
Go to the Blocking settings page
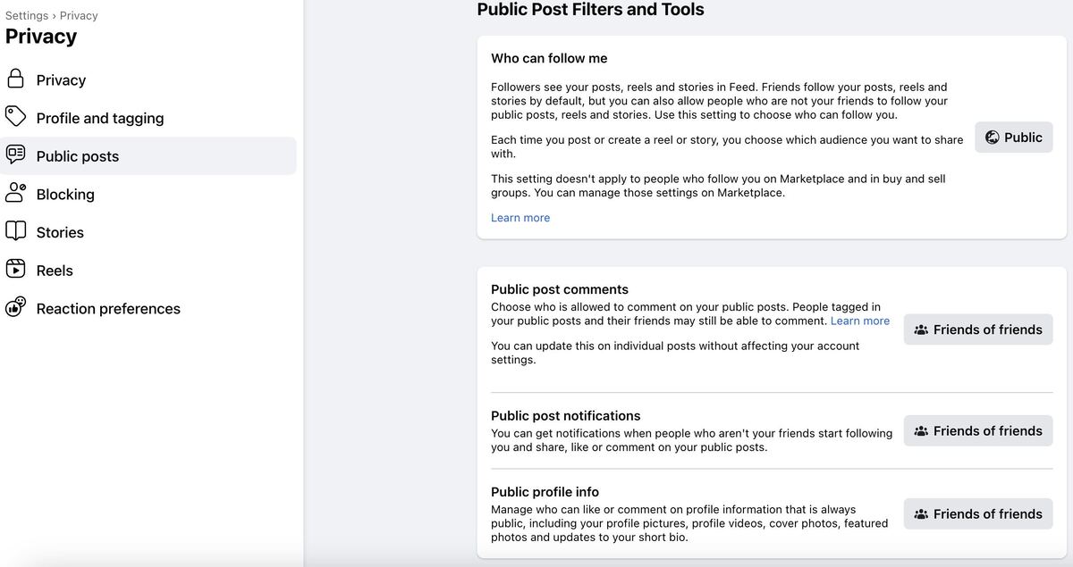(x=65, y=194)
